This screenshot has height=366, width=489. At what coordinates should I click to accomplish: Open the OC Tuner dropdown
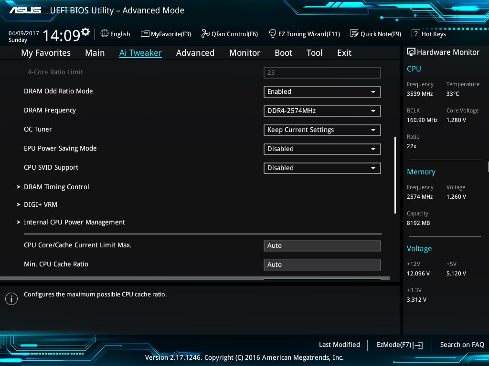tap(322, 130)
